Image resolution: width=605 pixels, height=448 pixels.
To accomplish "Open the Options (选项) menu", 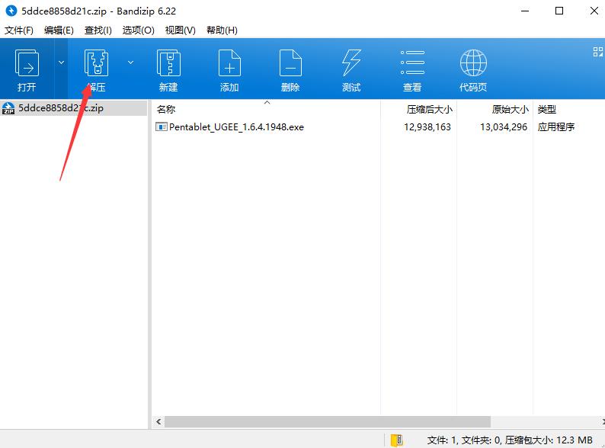I will [x=138, y=30].
